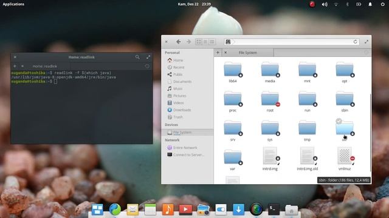Open the Applications menu

point(13,4)
